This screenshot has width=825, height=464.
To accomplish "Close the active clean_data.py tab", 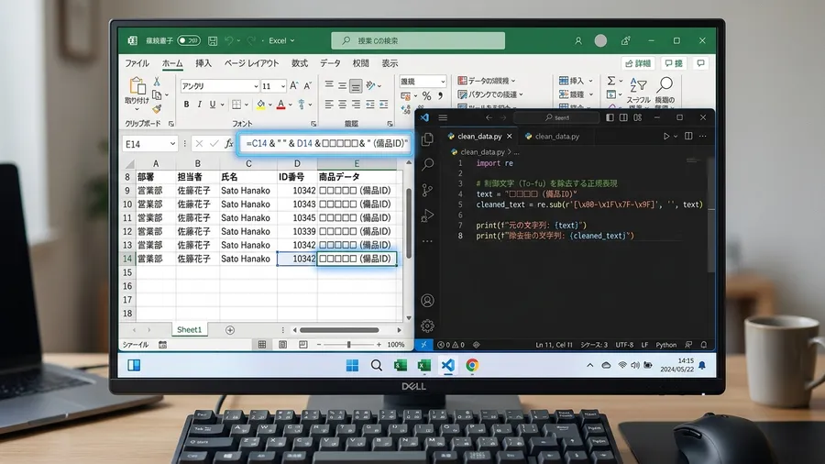I will coord(510,137).
